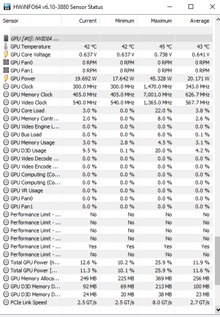The height and width of the screenshot is (317, 220).
Task: Select the GPU Clock circle icon
Action: [6, 87]
